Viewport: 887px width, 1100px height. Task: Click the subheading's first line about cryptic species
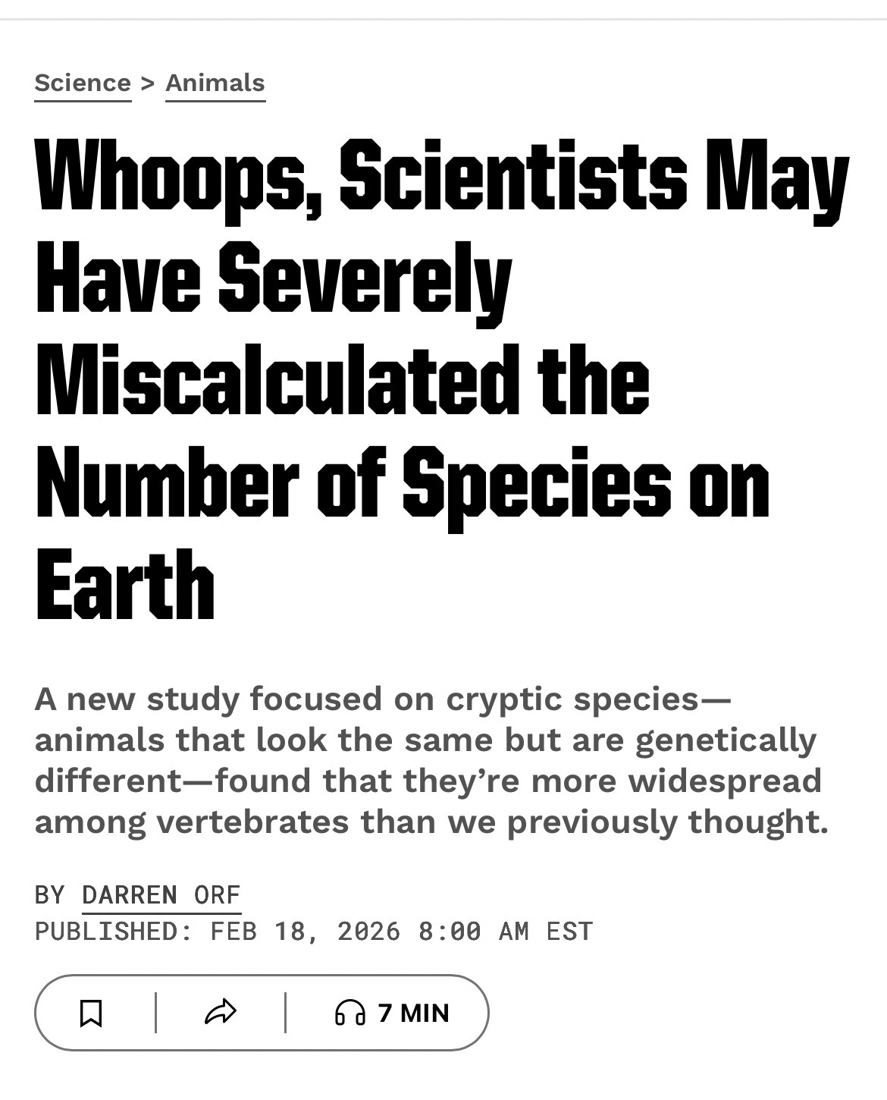point(383,699)
